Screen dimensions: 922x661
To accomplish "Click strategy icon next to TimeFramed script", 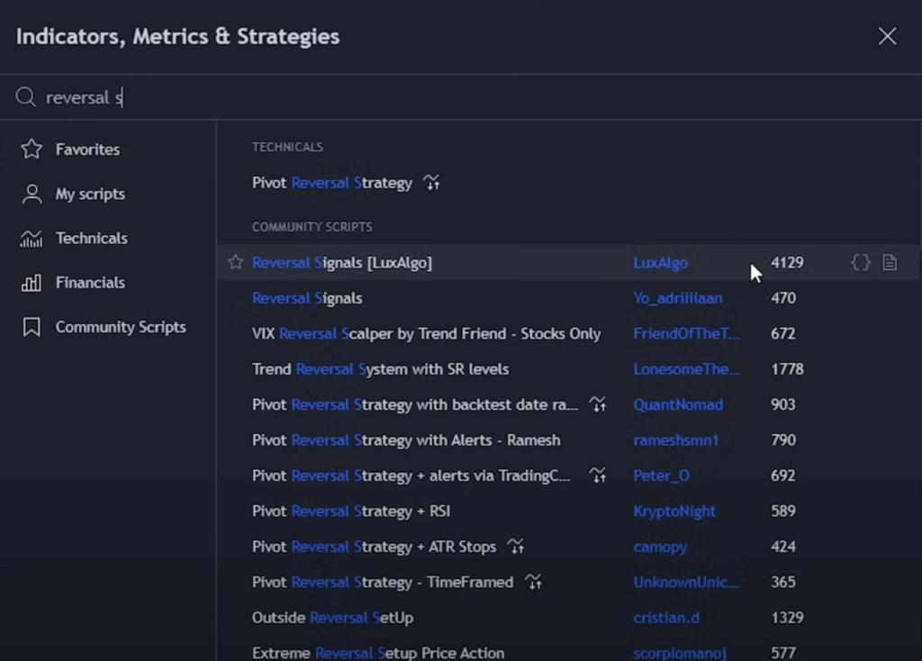I will click(x=534, y=582).
